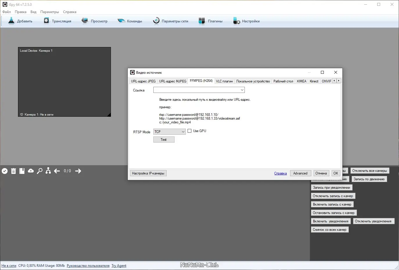Click the 0 / 0 media page counter
The width and height of the screenshot is (399, 270).
[x=67, y=171]
